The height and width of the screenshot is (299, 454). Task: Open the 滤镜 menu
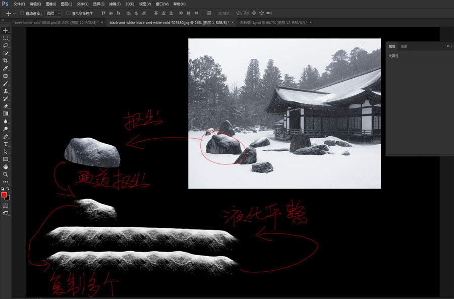(115, 4)
